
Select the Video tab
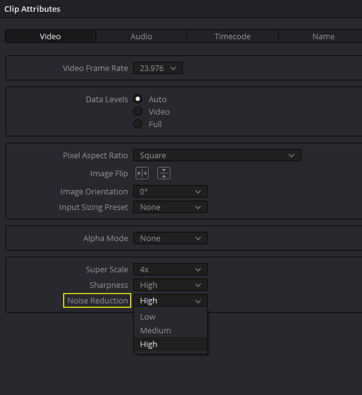[50, 37]
